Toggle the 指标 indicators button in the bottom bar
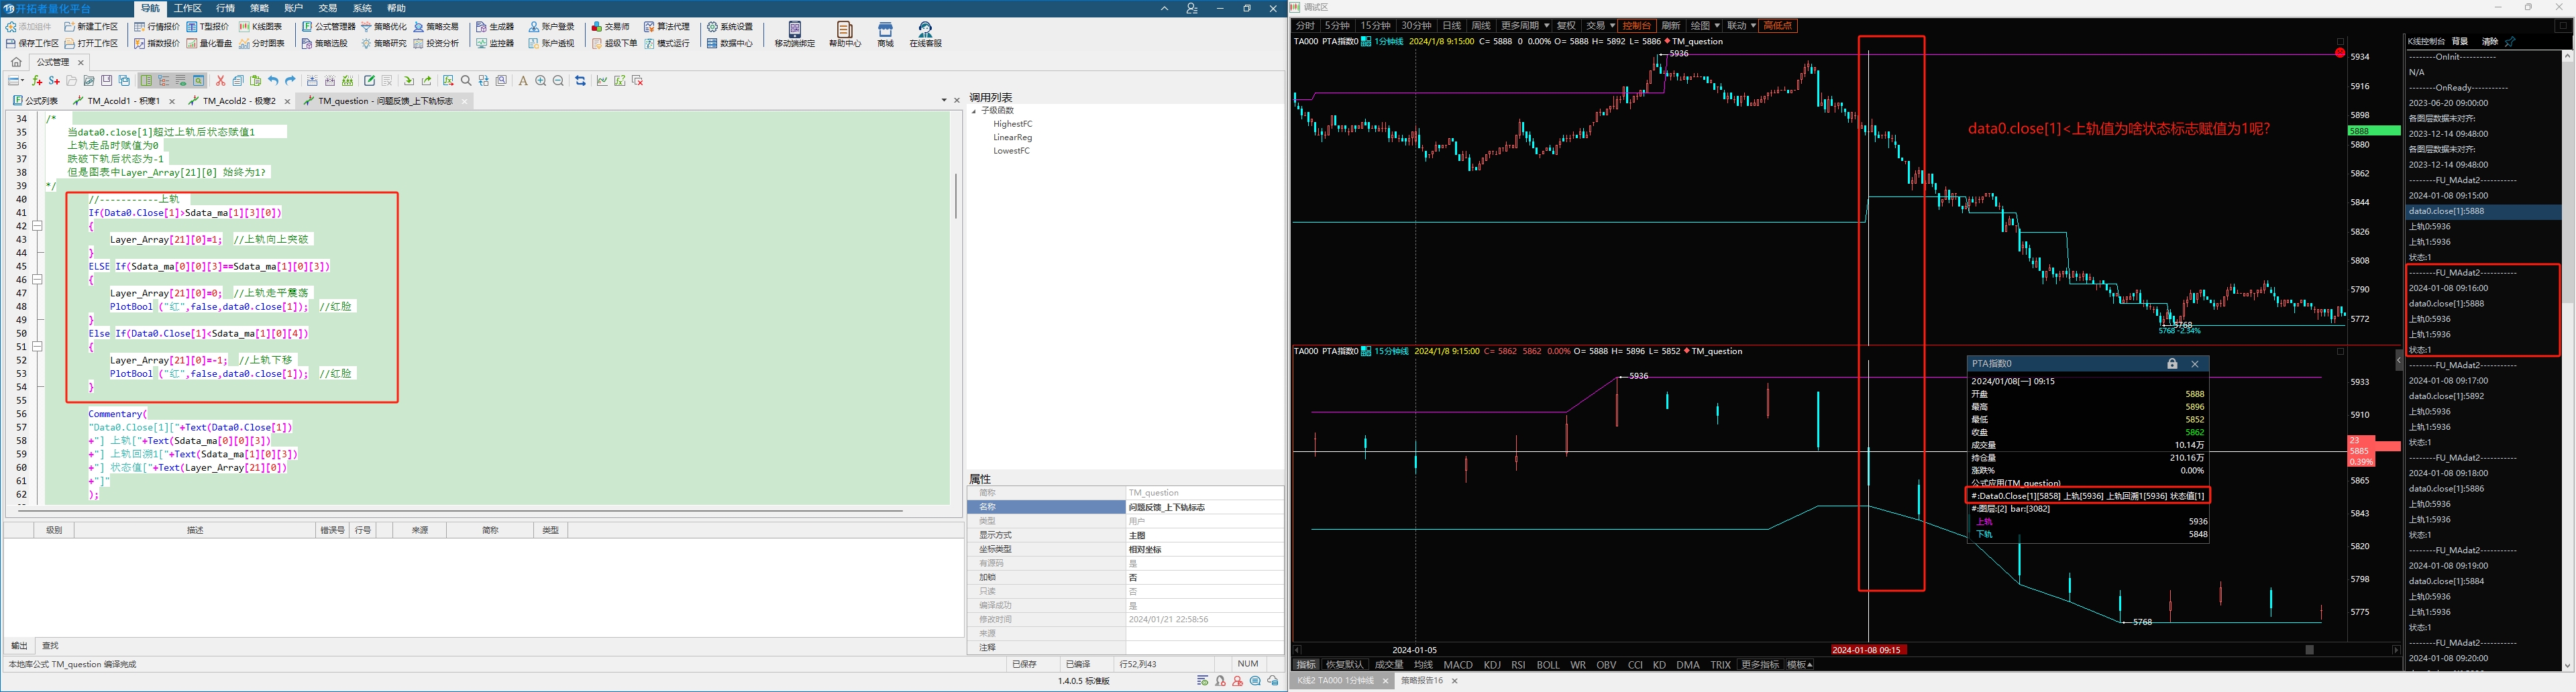 (x=1306, y=665)
